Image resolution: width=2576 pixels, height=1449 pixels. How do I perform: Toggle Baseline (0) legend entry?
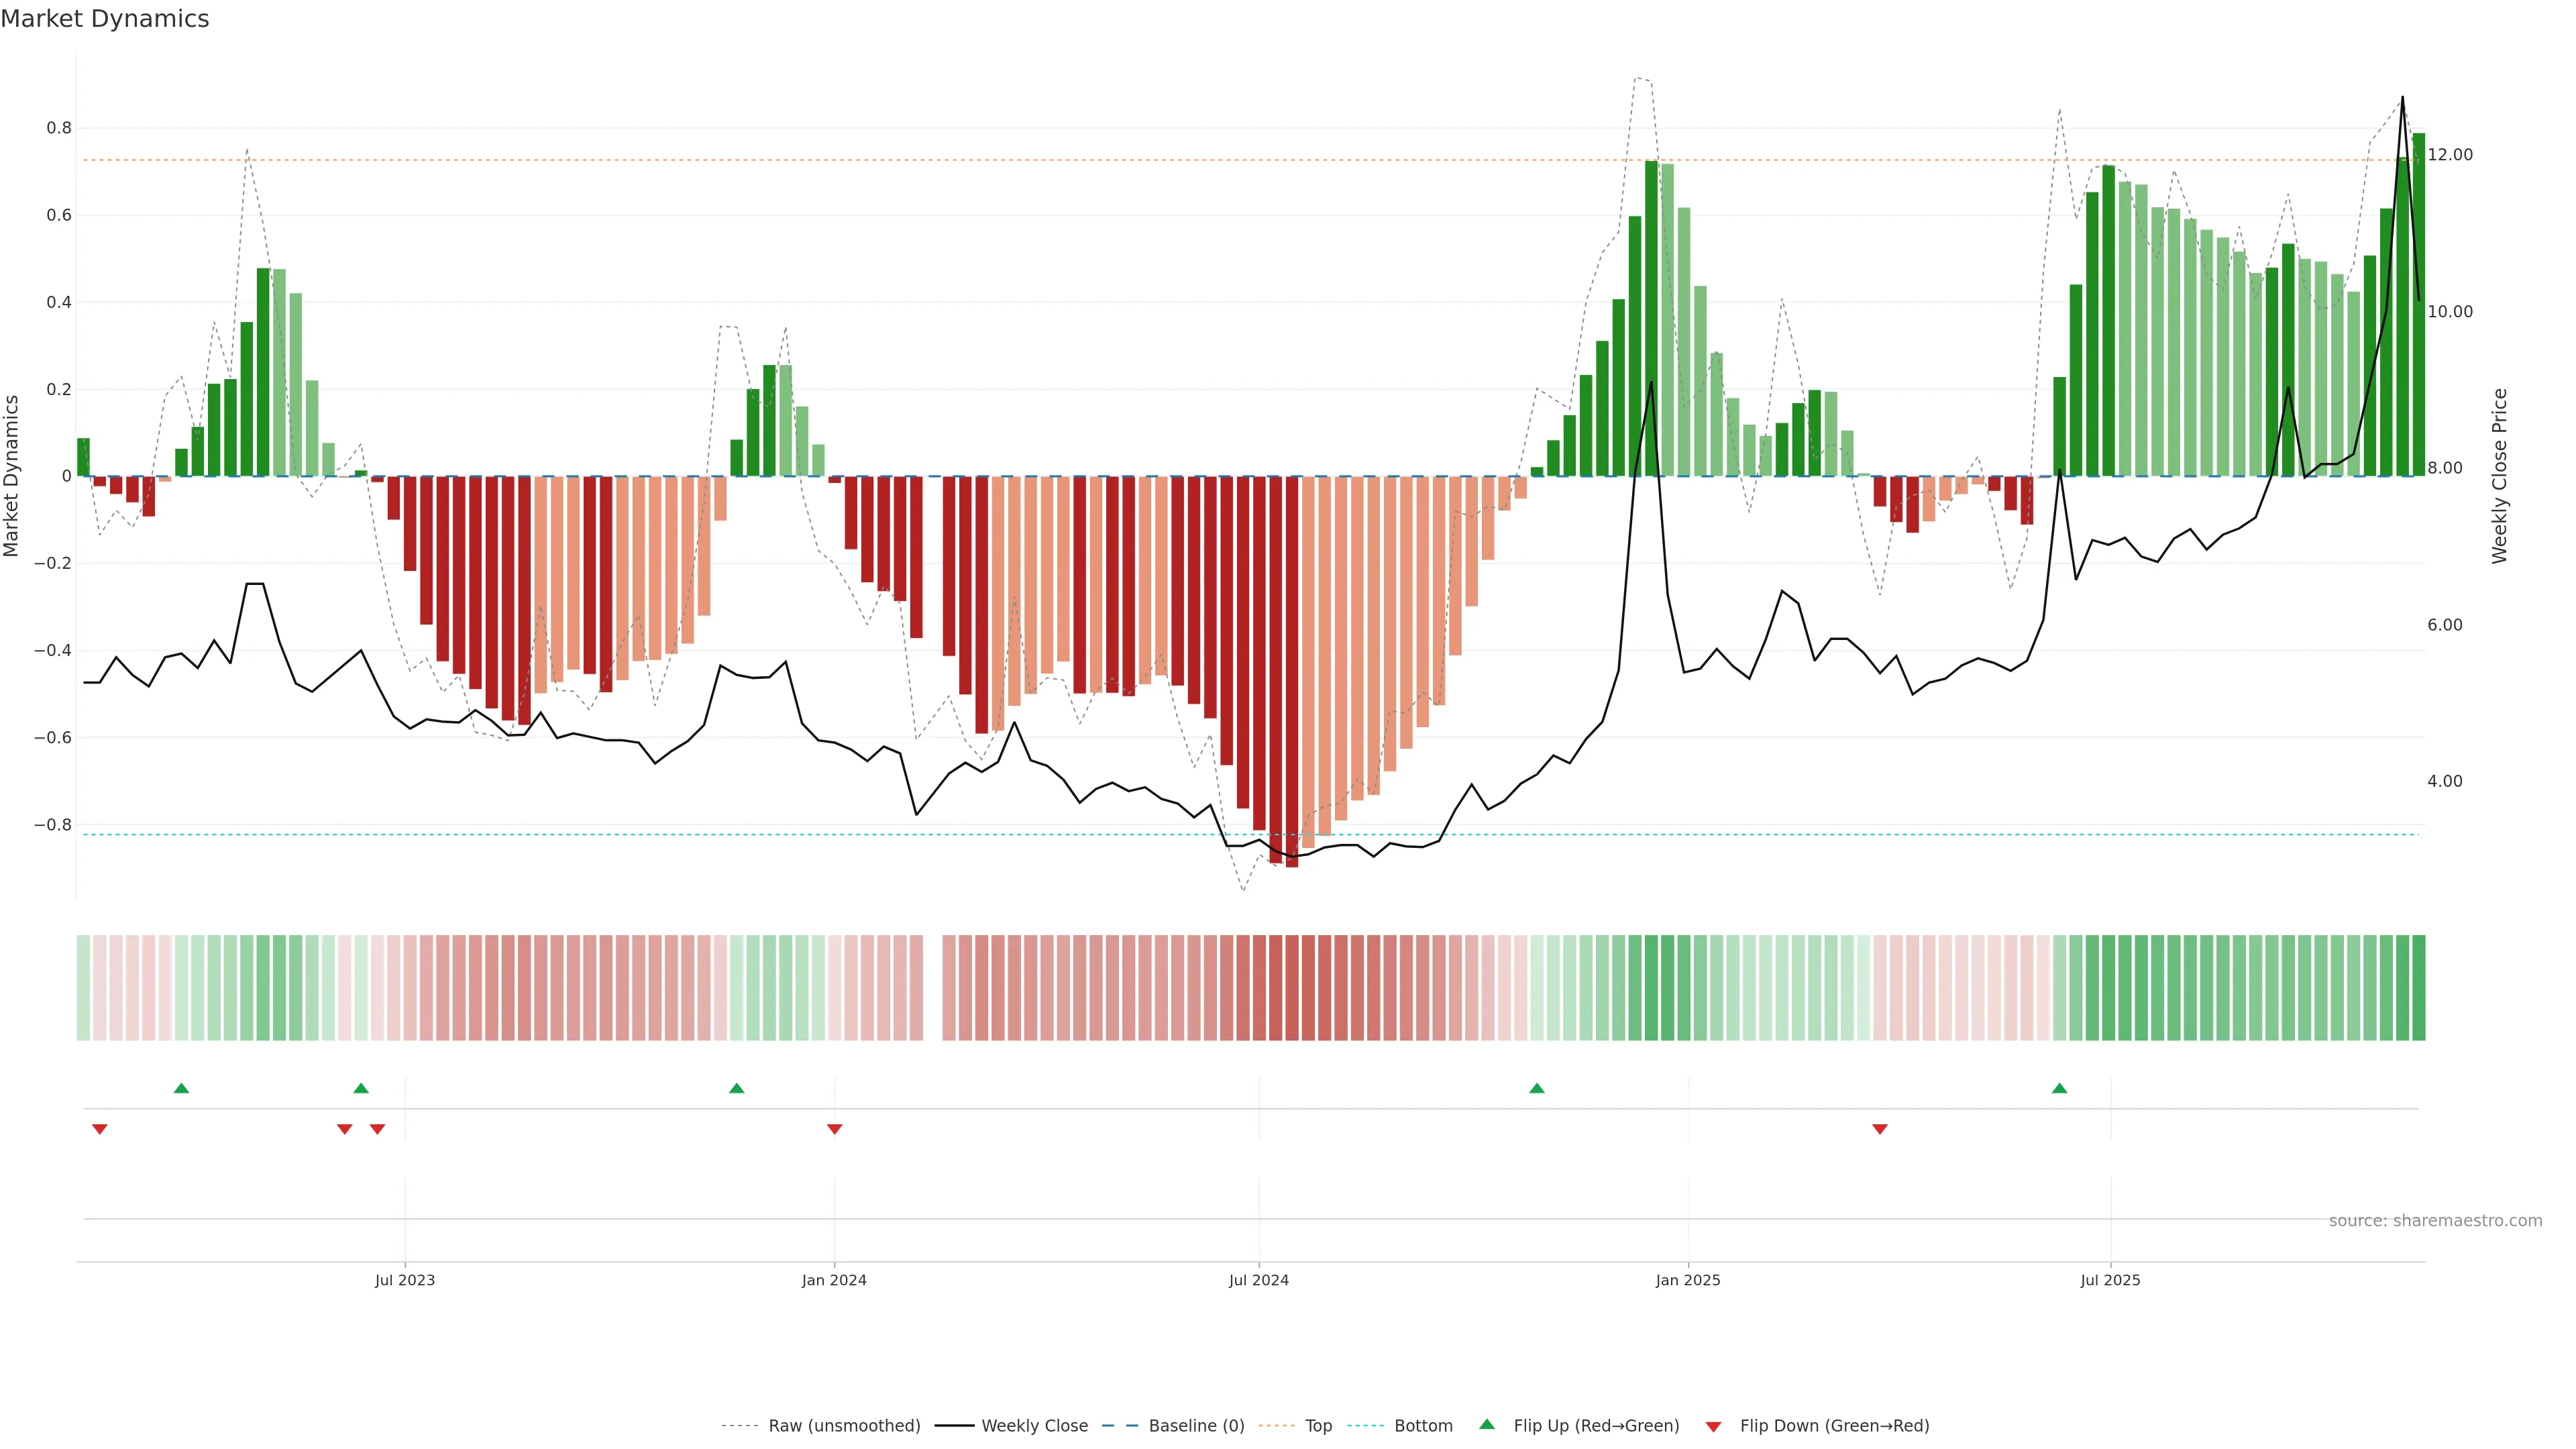[1196, 1426]
